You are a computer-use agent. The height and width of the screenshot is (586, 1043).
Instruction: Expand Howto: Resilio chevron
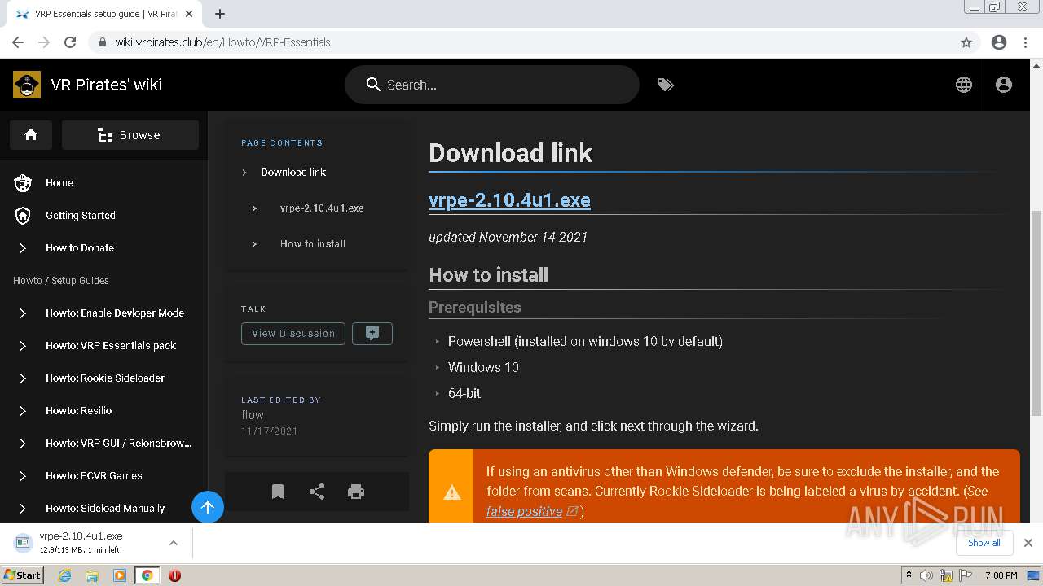click(x=23, y=411)
